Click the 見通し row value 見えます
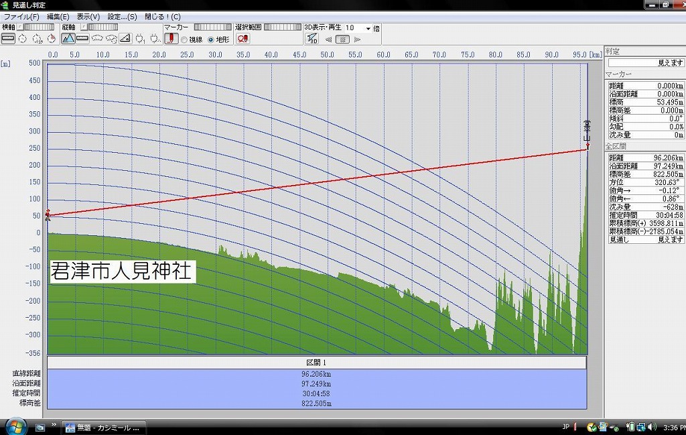686x435 pixels. [x=670, y=239]
